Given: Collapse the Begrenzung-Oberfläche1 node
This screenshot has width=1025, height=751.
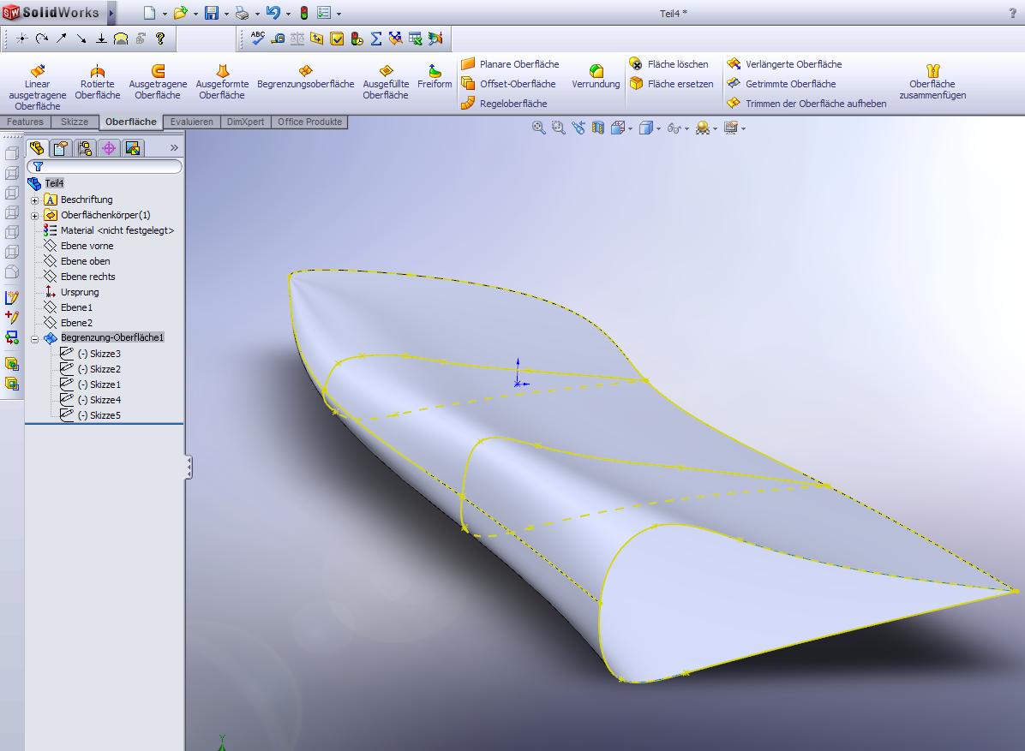Looking at the screenshot, I should (x=34, y=339).
